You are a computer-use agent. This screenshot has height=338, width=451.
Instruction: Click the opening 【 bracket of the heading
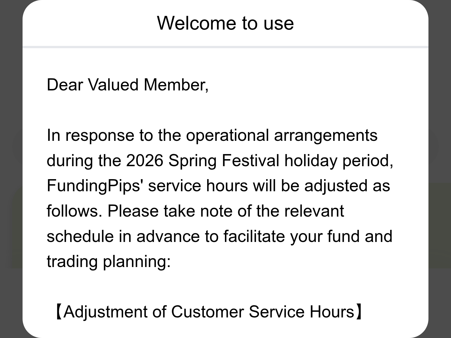(58, 312)
